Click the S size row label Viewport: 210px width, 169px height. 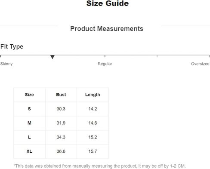click(x=29, y=109)
